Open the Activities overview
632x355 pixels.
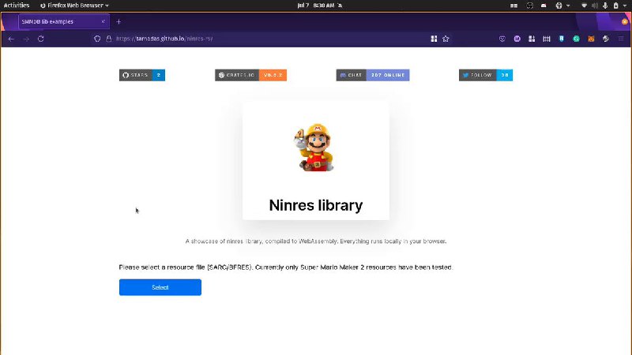pyautogui.click(x=17, y=6)
